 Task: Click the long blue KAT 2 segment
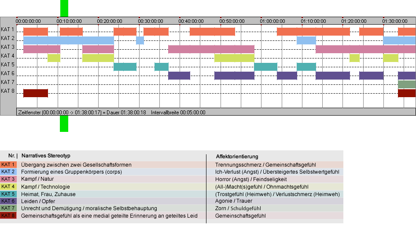69,40
